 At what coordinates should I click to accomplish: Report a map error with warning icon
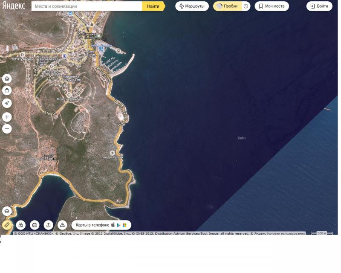click(62, 225)
